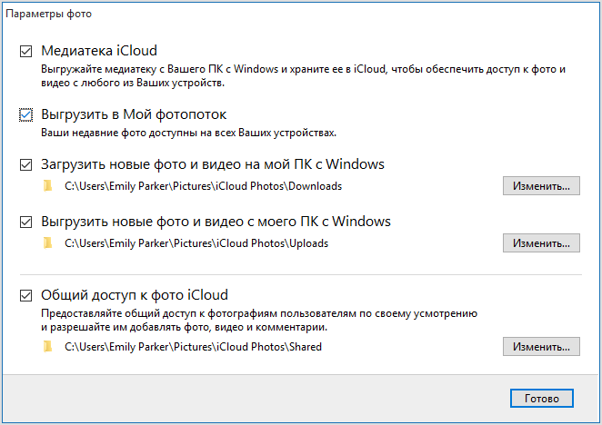Viewport: 602px width, 425px height.
Task: Toggle the Выгрузить в Мой фотопоток checkbox
Action: tap(25, 115)
